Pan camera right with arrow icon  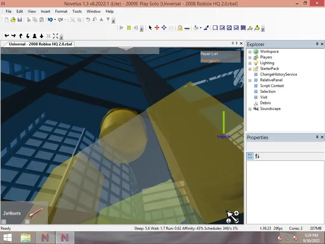pos(13,36)
